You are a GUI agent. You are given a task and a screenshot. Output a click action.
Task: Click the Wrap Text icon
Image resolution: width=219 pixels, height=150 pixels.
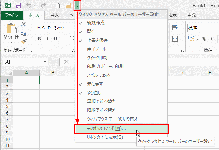point(175,28)
